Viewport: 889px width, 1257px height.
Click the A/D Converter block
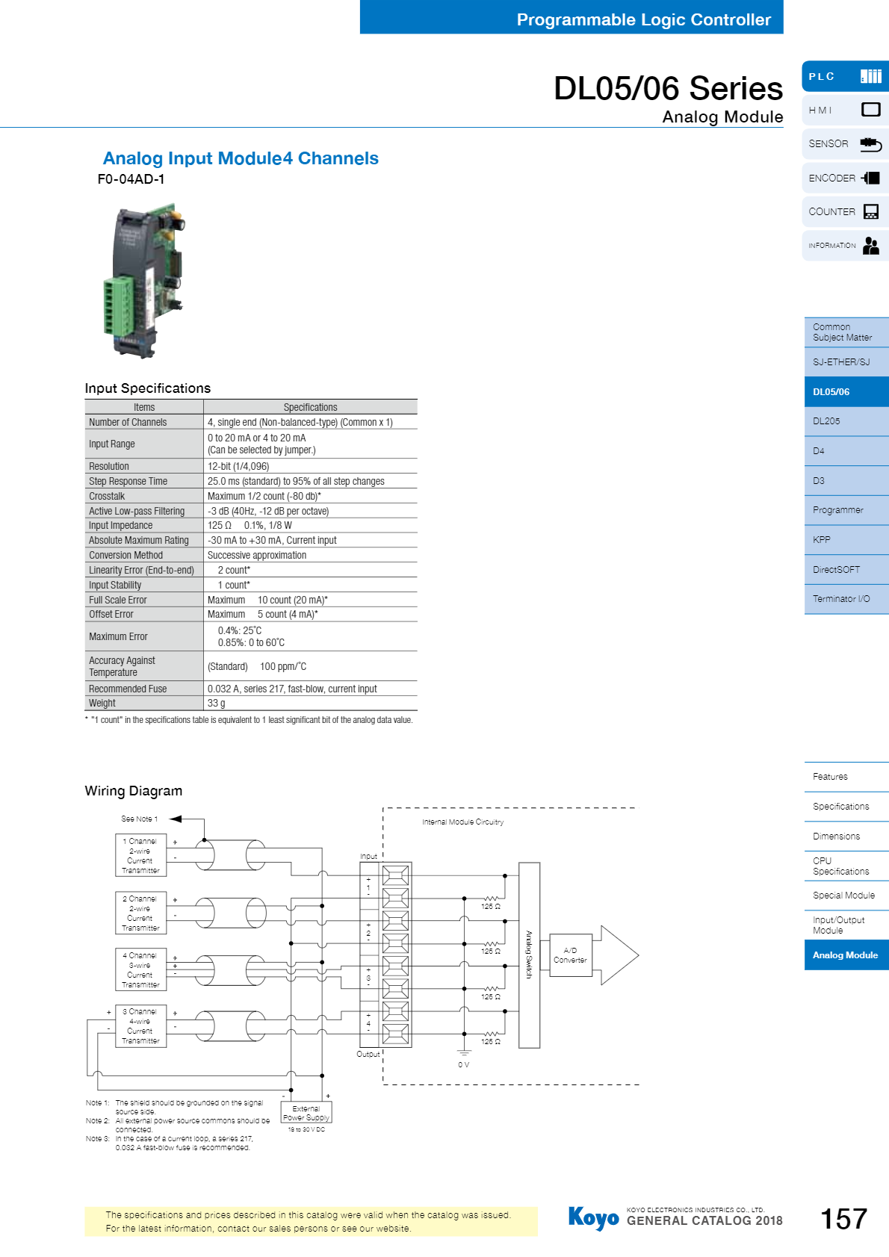(571, 955)
